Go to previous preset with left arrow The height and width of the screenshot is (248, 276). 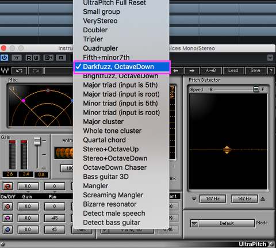pos(176,71)
